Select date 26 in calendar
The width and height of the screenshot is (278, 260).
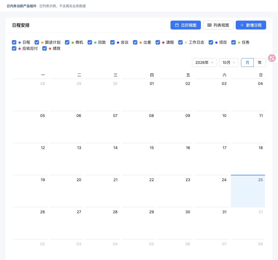(x=30, y=223)
